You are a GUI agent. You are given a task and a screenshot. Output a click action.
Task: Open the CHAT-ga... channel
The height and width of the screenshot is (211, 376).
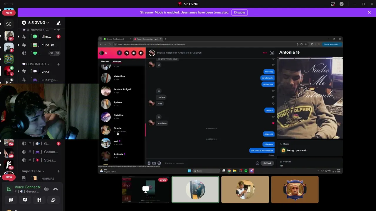pyautogui.click(x=41, y=80)
